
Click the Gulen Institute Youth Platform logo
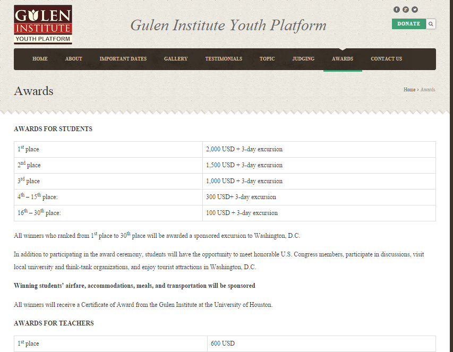pyautogui.click(x=43, y=24)
